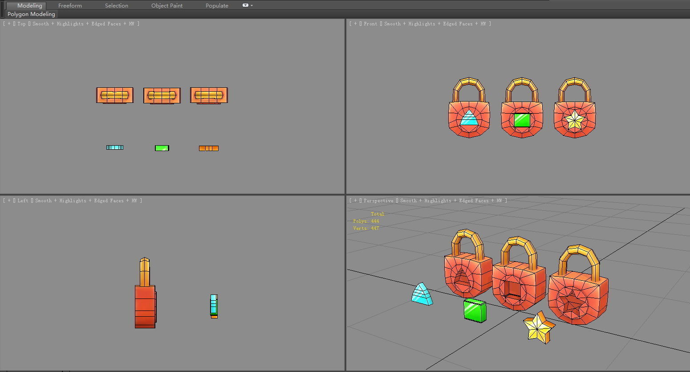Open the Perspective viewport [+] general menu
This screenshot has height=372, width=690.
pos(356,200)
